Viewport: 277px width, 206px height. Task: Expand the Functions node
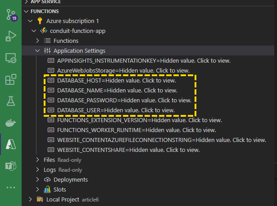click(x=37, y=41)
